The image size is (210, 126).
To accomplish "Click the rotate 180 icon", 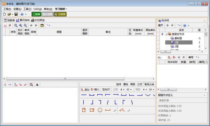I will coord(16,85).
